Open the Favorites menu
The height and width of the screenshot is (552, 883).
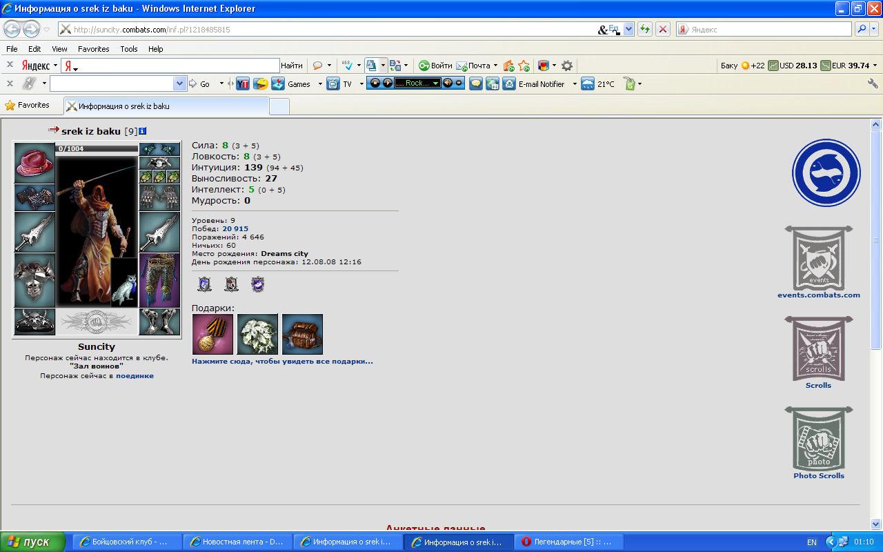[x=93, y=49]
